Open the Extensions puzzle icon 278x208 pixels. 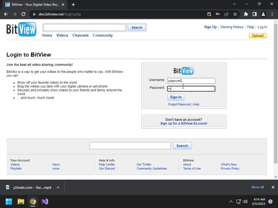pos(246,14)
